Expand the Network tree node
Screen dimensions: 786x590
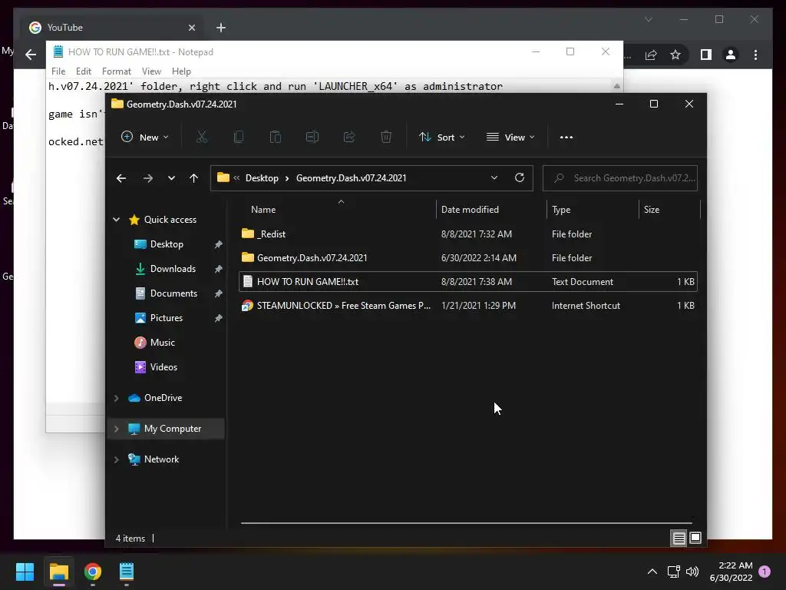point(117,459)
